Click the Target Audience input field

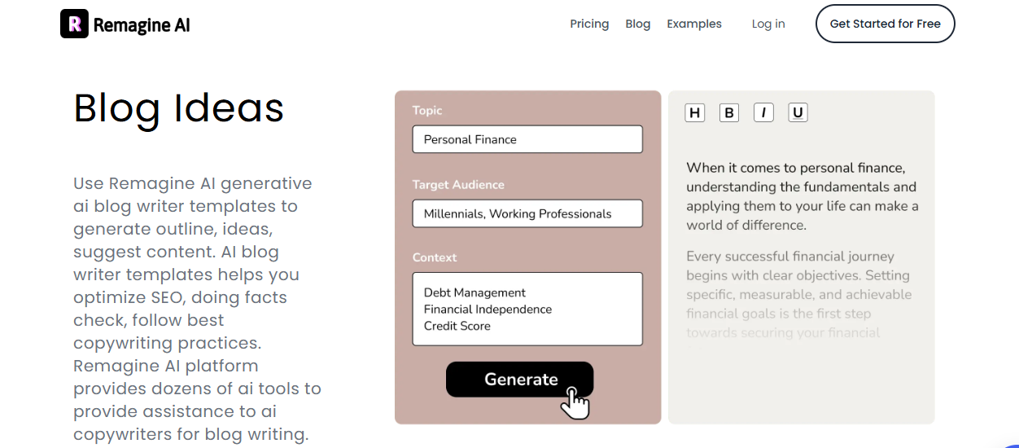527,213
